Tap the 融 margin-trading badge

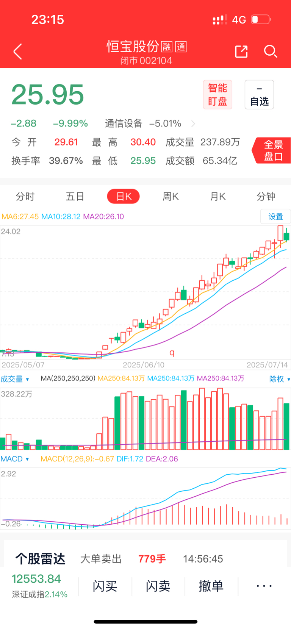coord(167,47)
